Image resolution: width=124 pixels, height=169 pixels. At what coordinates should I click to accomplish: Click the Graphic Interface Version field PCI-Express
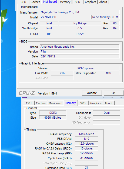(x=85, y=68)
